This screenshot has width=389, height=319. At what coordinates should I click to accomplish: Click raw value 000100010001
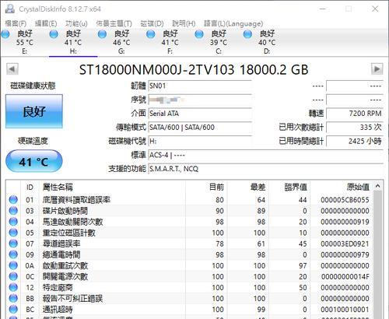(345, 310)
